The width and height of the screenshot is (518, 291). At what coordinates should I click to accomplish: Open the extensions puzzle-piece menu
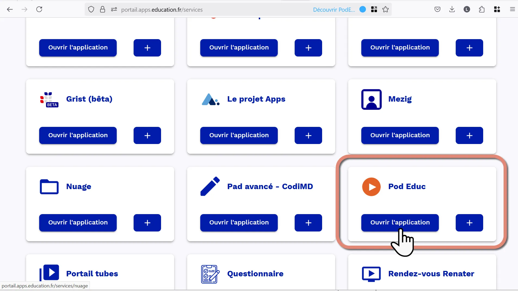(x=482, y=10)
